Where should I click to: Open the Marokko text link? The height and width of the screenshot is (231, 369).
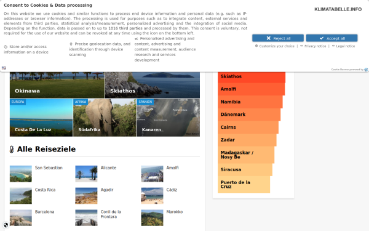point(175,212)
